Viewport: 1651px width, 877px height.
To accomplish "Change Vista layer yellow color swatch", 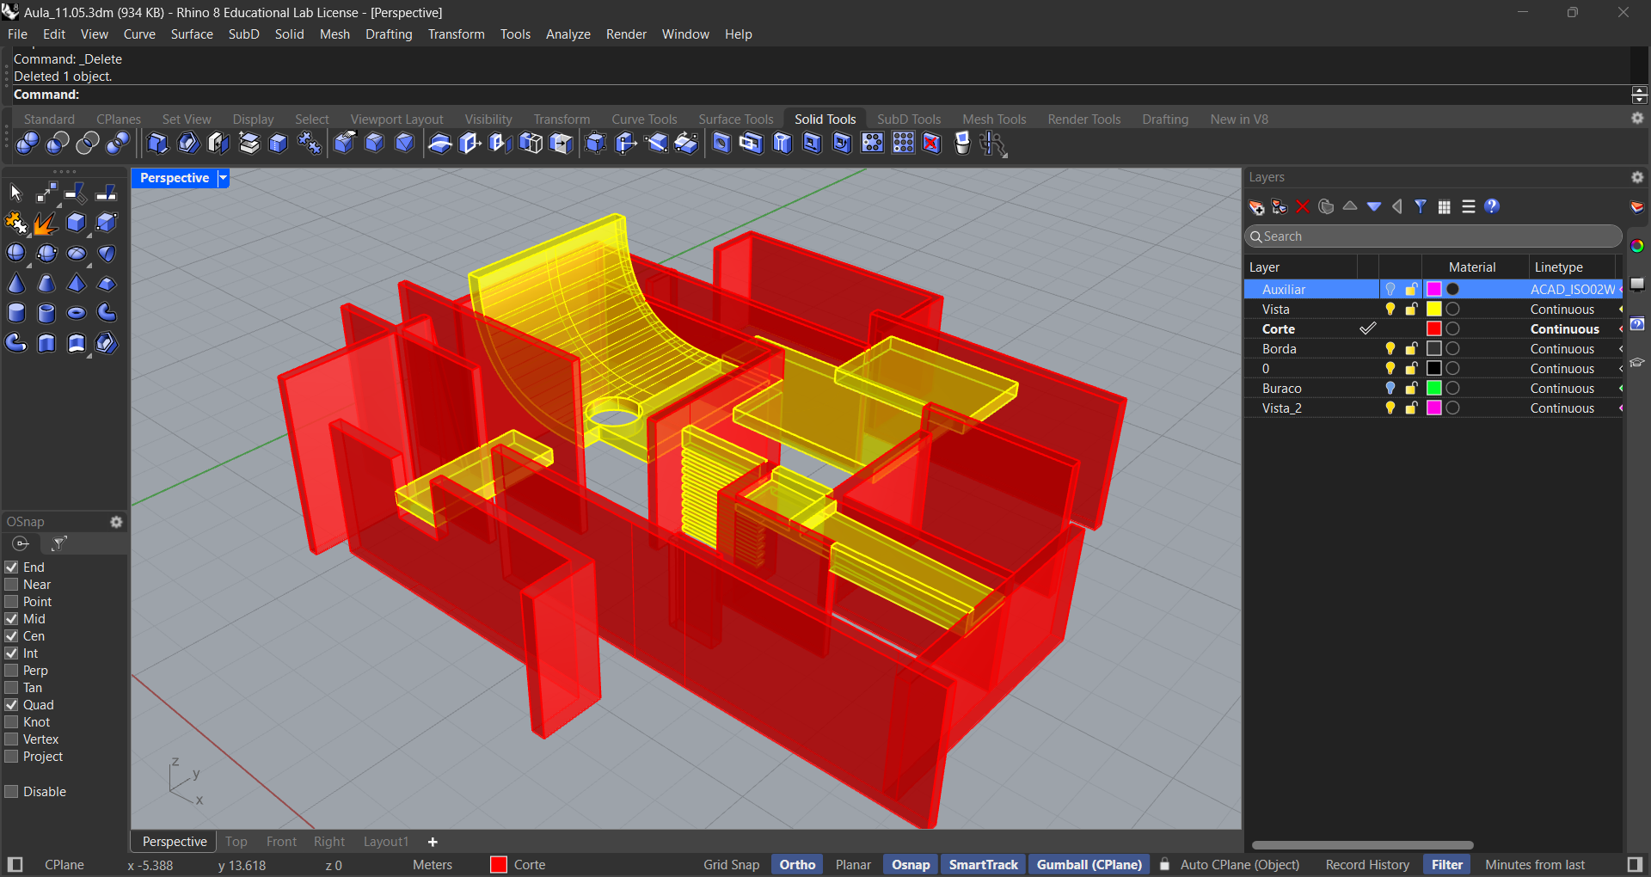I will point(1433,310).
